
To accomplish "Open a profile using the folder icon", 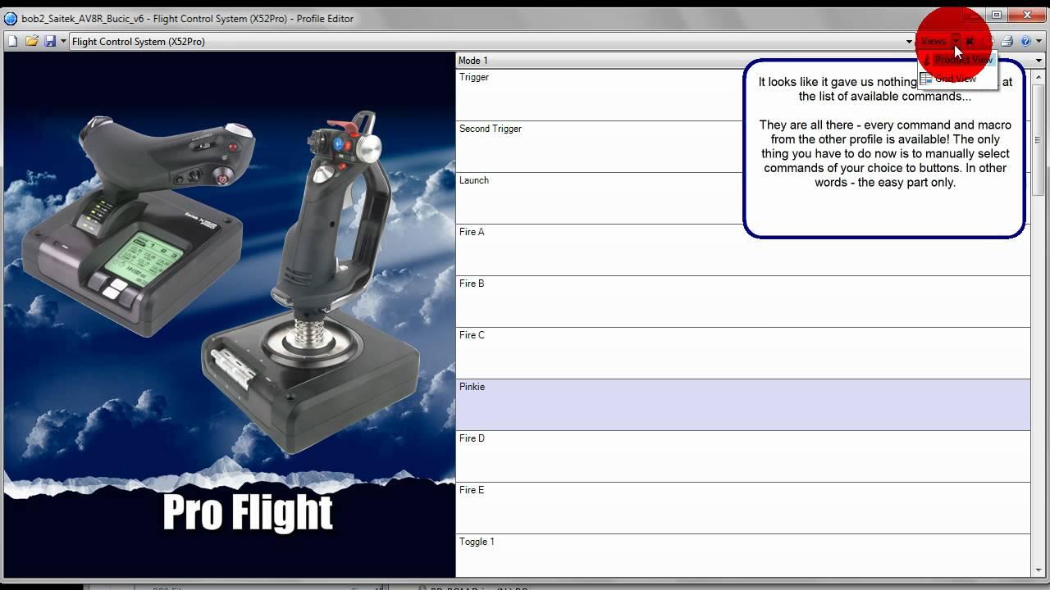I will tap(32, 41).
